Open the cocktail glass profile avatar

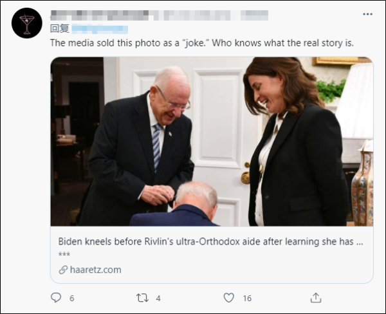(27, 23)
